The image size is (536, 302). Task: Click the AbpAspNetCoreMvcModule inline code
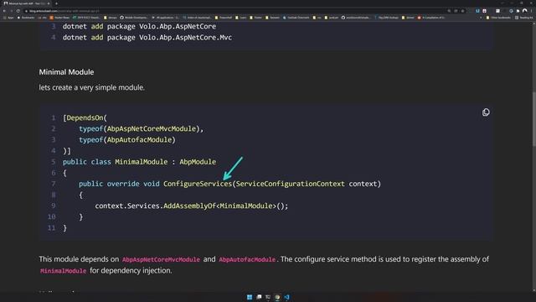pos(161,259)
